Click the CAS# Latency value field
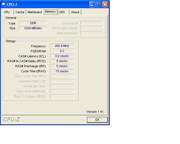This screenshot has height=144, width=180. tap(62, 56)
